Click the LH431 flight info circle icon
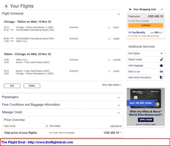170x146 pixels. tap(109, 28)
